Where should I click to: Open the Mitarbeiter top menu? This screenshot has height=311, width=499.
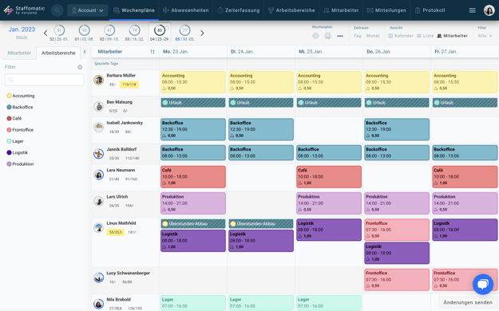341,10
